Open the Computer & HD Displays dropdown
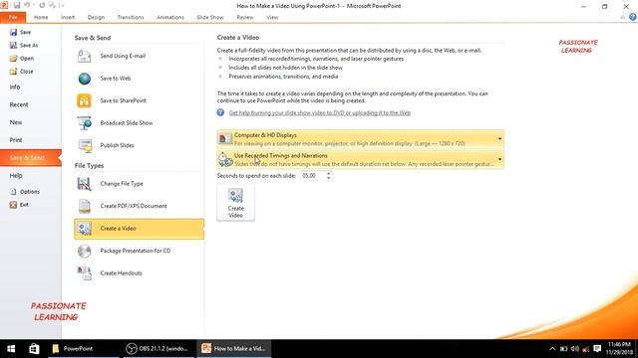Screen dimensions: 638x358 (x=361, y=139)
